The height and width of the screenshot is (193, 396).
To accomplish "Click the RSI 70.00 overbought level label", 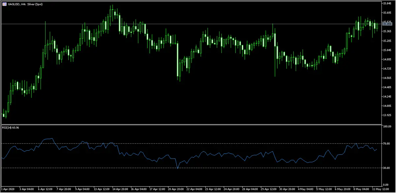I will pyautogui.click(x=386, y=144).
